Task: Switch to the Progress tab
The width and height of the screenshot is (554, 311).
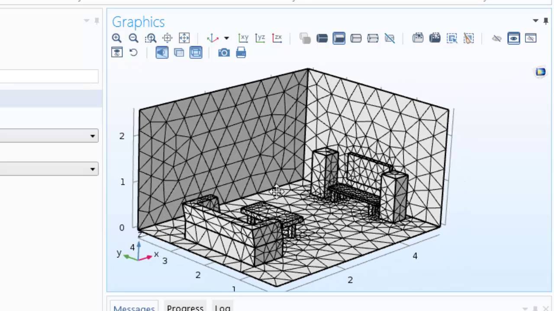Action: point(185,307)
